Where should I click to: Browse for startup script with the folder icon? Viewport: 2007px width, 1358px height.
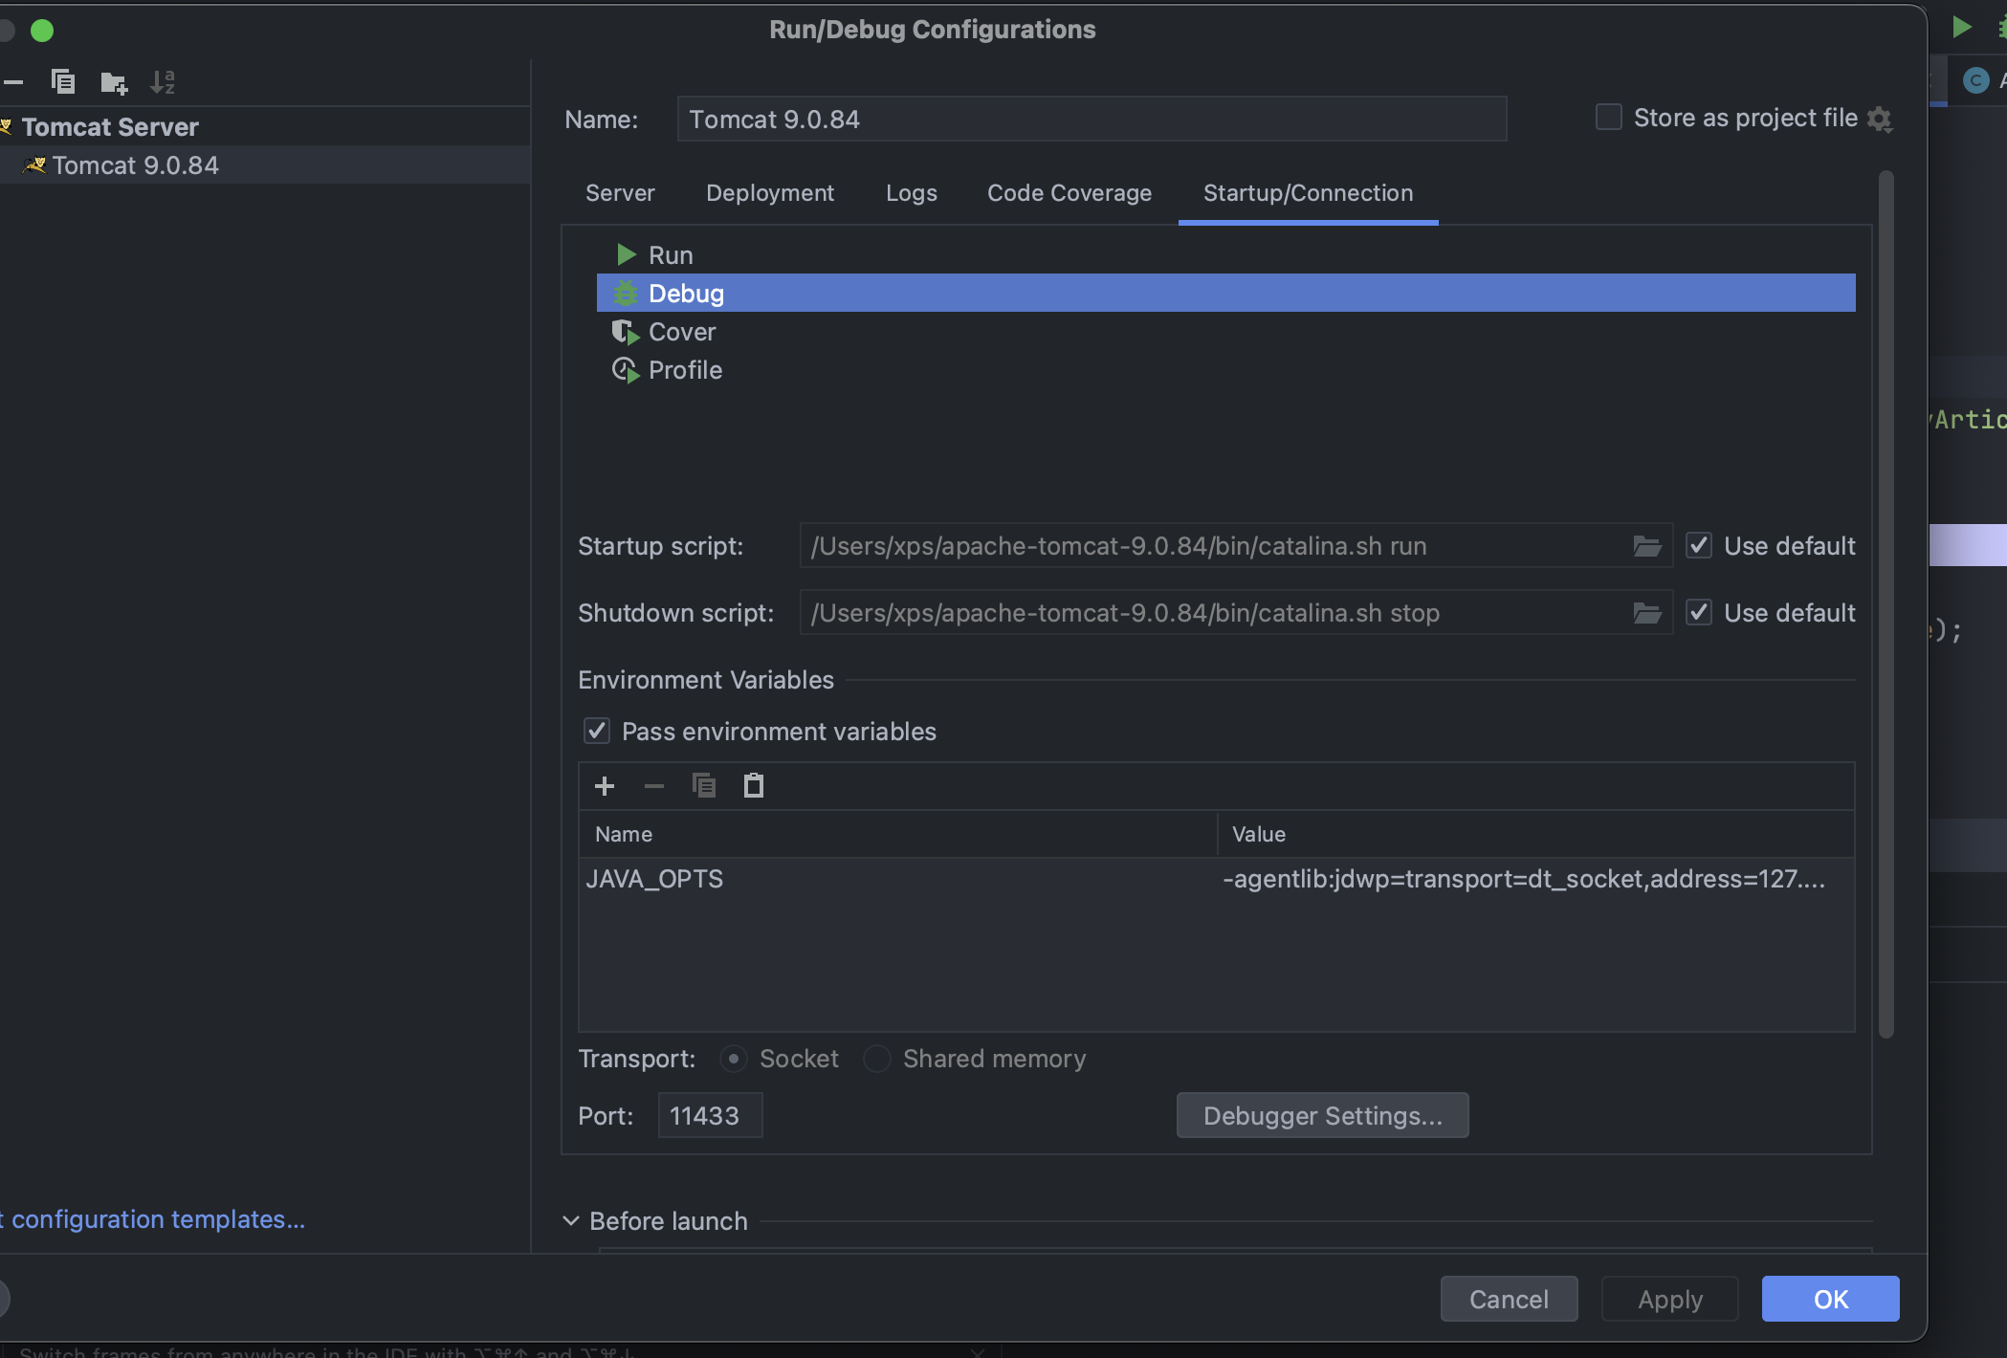1646,546
